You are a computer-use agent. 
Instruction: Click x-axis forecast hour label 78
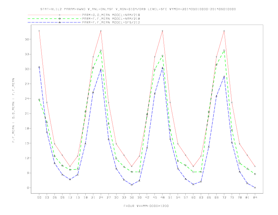(x=239, y=197)
